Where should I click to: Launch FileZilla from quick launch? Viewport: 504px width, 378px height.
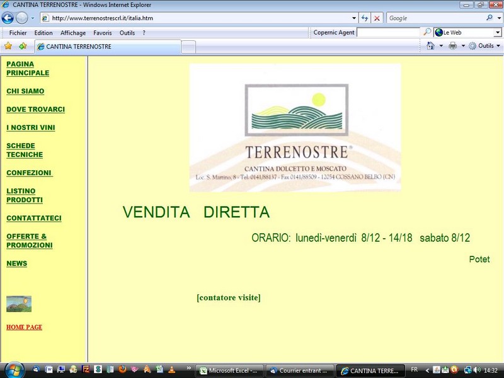(x=86, y=370)
